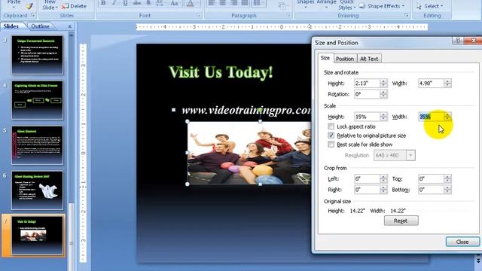Click the Visit Us Today! slide title

(x=221, y=72)
